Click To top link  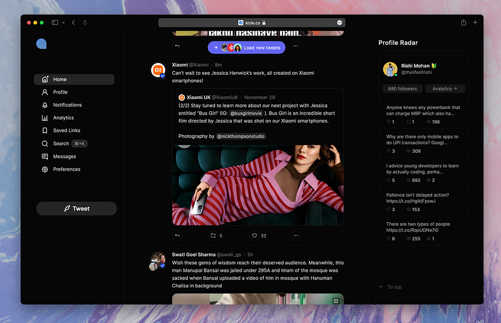391,287
